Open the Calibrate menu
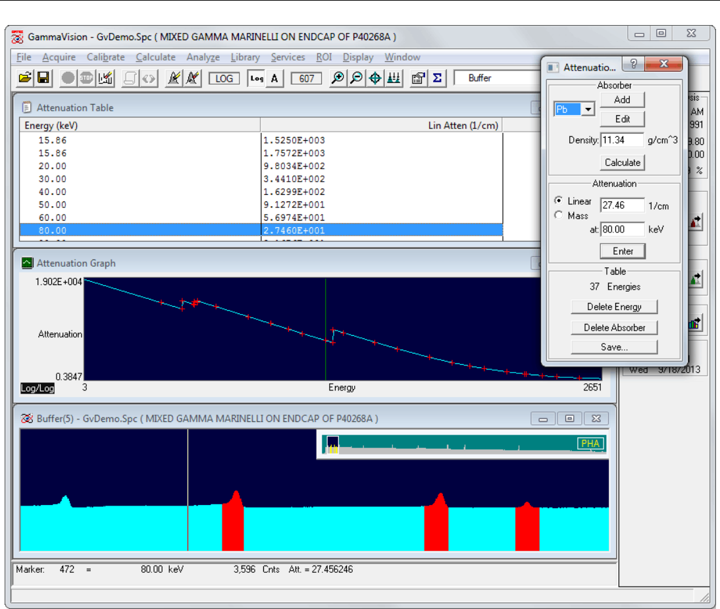The image size is (720, 609). (x=106, y=57)
